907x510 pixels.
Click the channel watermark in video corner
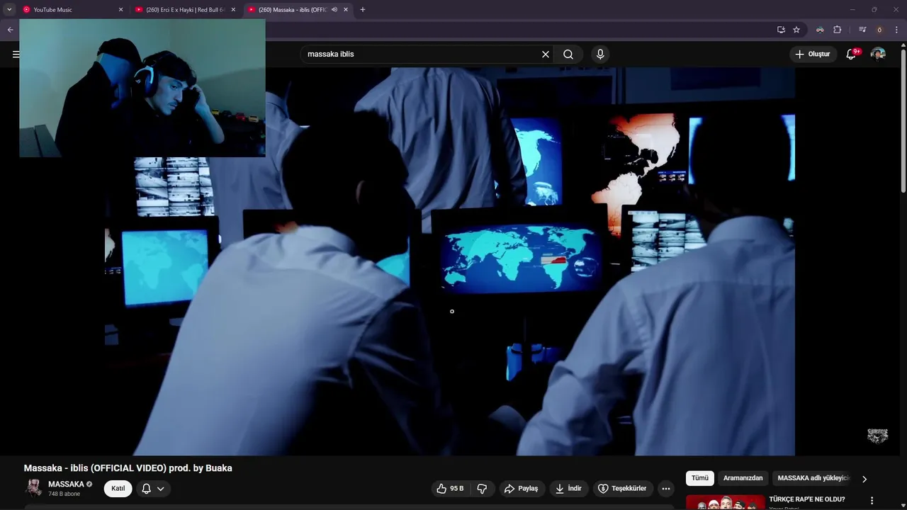(877, 436)
